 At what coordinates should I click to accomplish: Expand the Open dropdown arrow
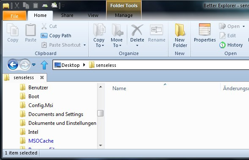(x=243, y=27)
